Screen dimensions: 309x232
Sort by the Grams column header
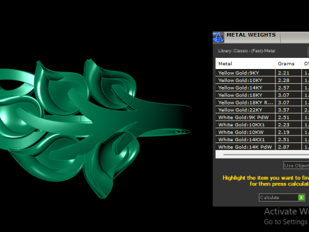pos(288,64)
